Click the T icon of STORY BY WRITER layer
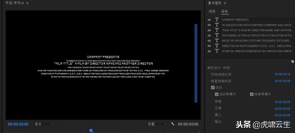The height and width of the screenshot is (133, 295). [x=217, y=51]
